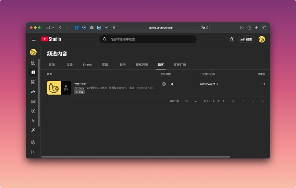Image resolution: width=296 pixels, height=188 pixels.
Task: Open the podcast snail thumbnail
Action: coord(59,88)
